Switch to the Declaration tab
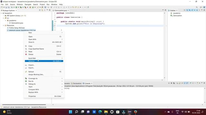 click(76, 83)
